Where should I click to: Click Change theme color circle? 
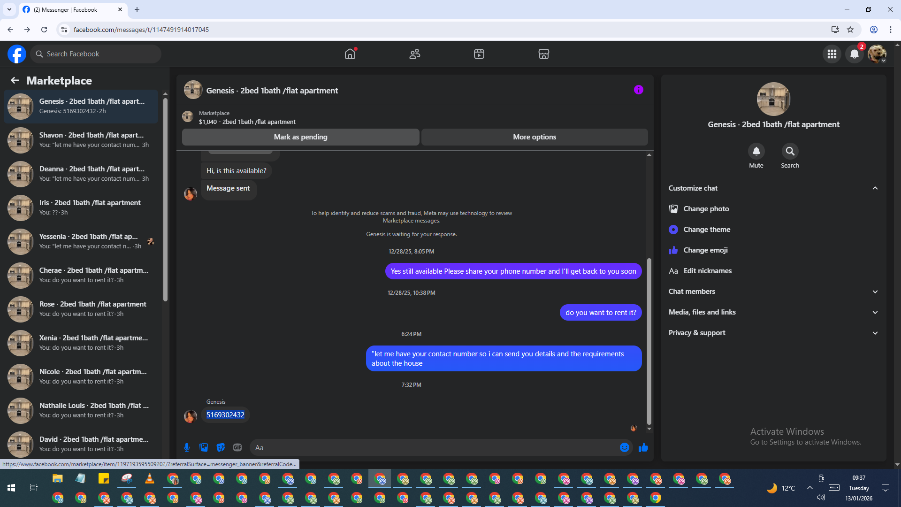pyautogui.click(x=673, y=230)
